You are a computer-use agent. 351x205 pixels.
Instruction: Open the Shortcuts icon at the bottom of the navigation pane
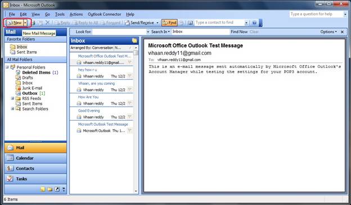(57, 189)
